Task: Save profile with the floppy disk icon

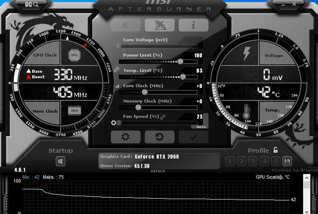Action: click(x=287, y=162)
